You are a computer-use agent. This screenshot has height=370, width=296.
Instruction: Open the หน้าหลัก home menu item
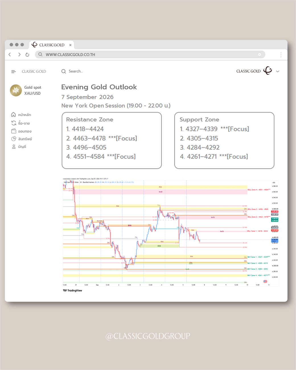point(21,115)
